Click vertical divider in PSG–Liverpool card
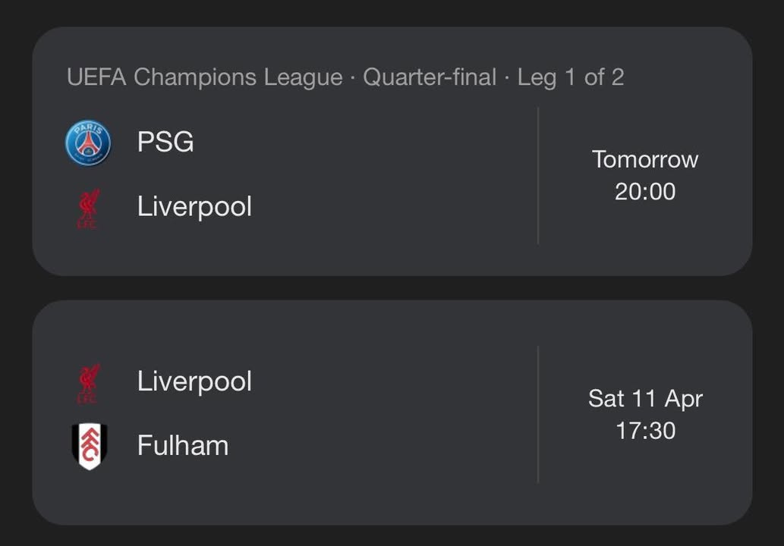The width and height of the screenshot is (784, 546). [x=538, y=176]
